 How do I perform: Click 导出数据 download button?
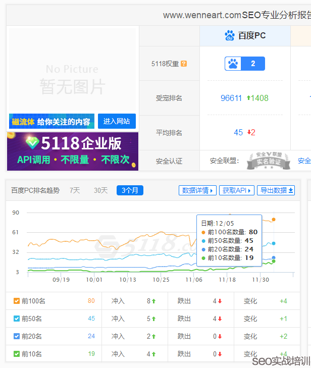(276, 190)
